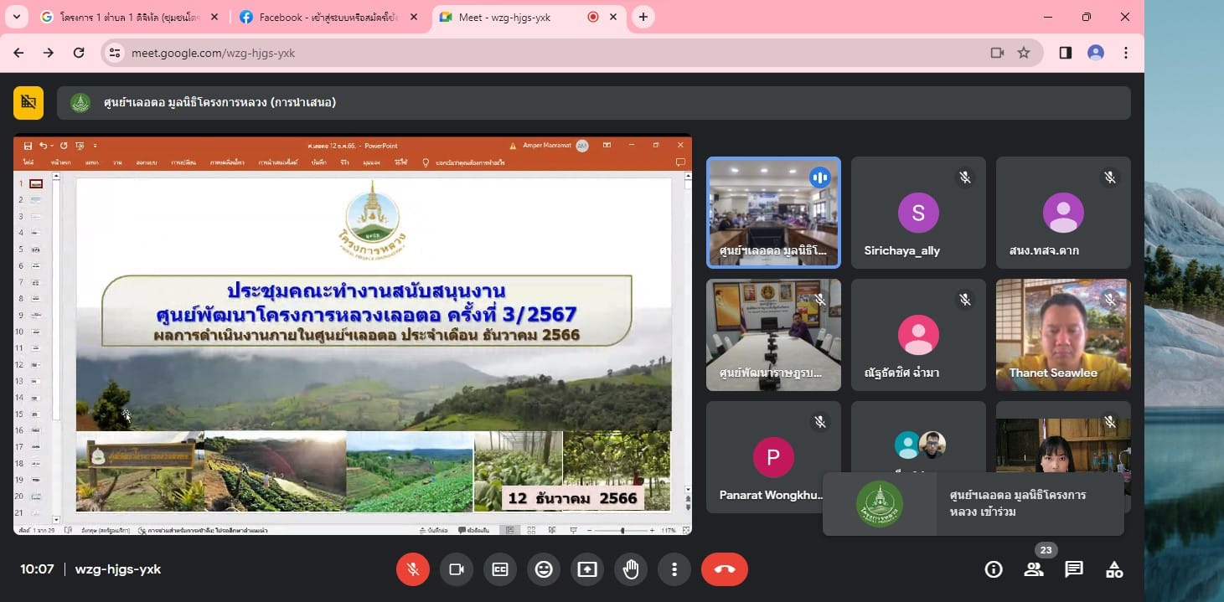Click the yellow presentation icon at top left
This screenshot has height=602, width=1224.
pyautogui.click(x=28, y=102)
